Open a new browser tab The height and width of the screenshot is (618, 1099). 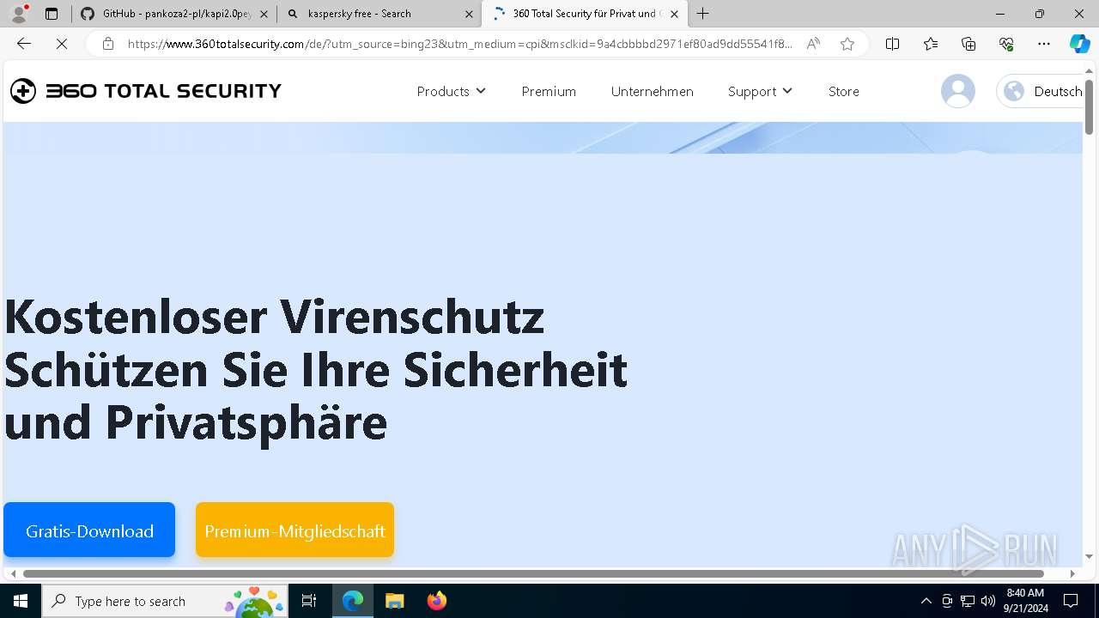tap(703, 14)
